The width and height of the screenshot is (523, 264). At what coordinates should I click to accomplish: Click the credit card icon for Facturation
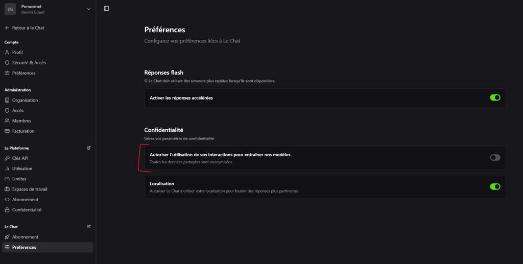(x=7, y=131)
